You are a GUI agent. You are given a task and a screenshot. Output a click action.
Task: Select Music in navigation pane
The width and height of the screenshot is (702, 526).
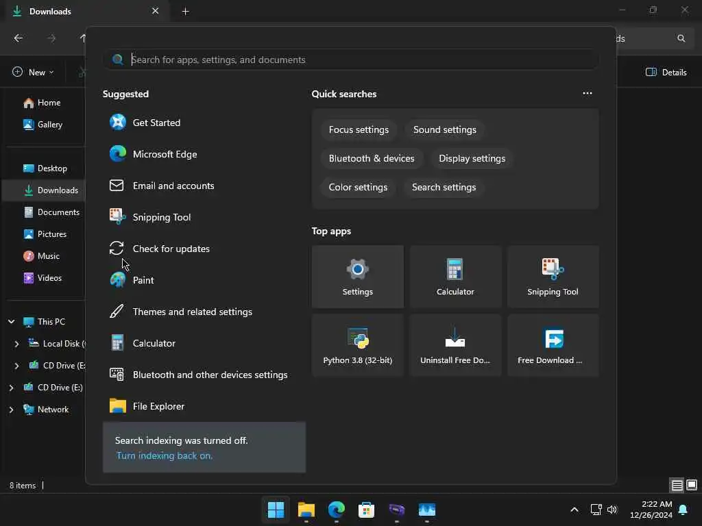tap(42, 256)
